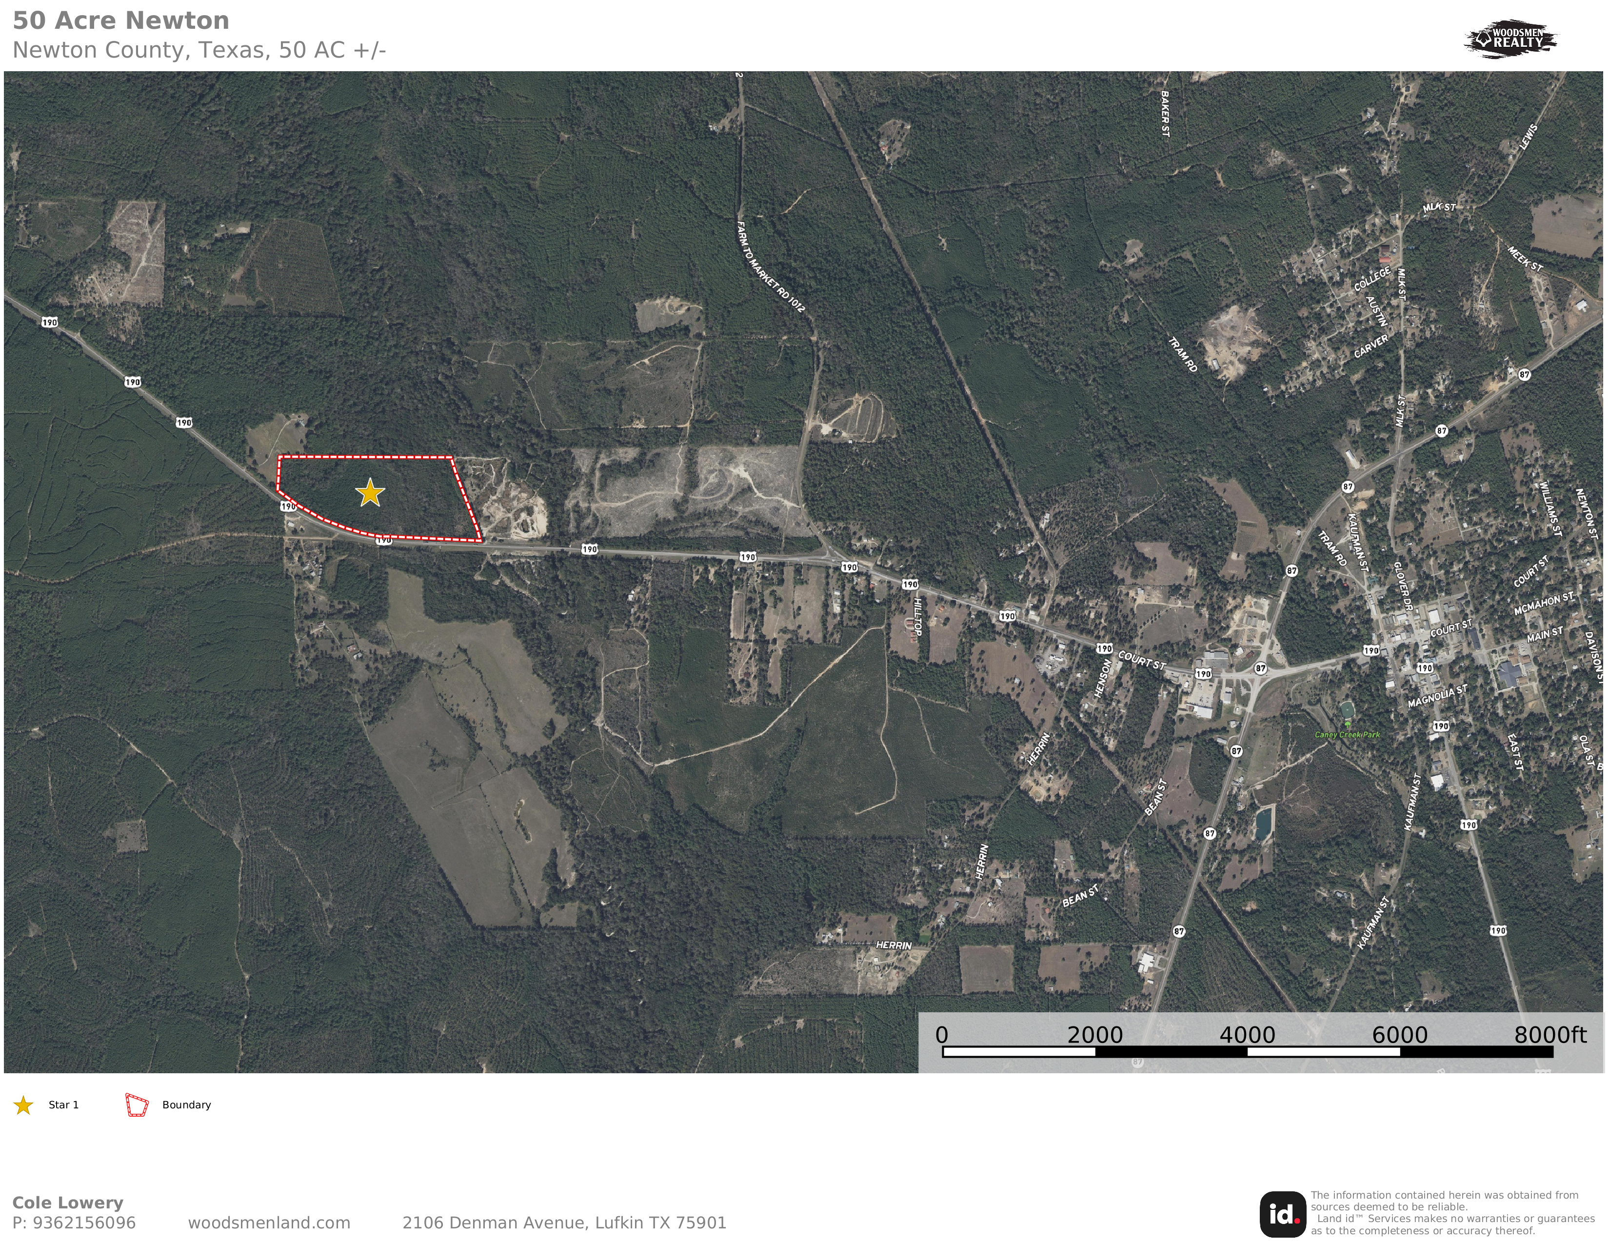This screenshot has height=1244, width=1609.
Task: Click the map scale bar
Action: [1247, 1052]
